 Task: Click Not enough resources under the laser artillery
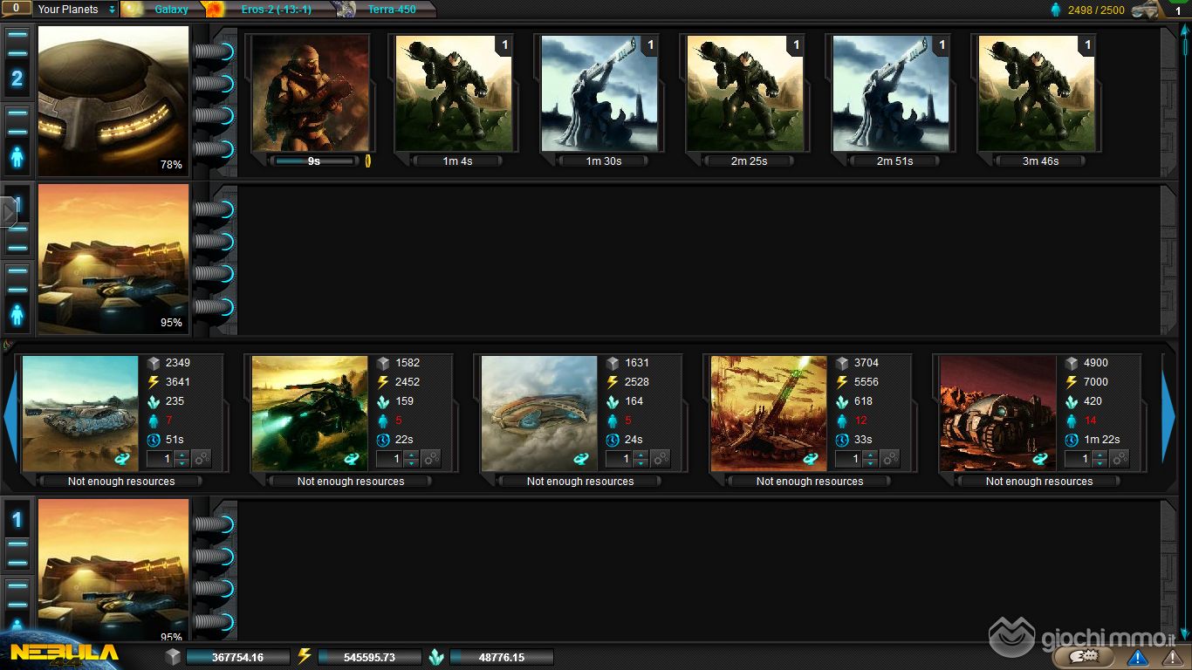point(809,482)
